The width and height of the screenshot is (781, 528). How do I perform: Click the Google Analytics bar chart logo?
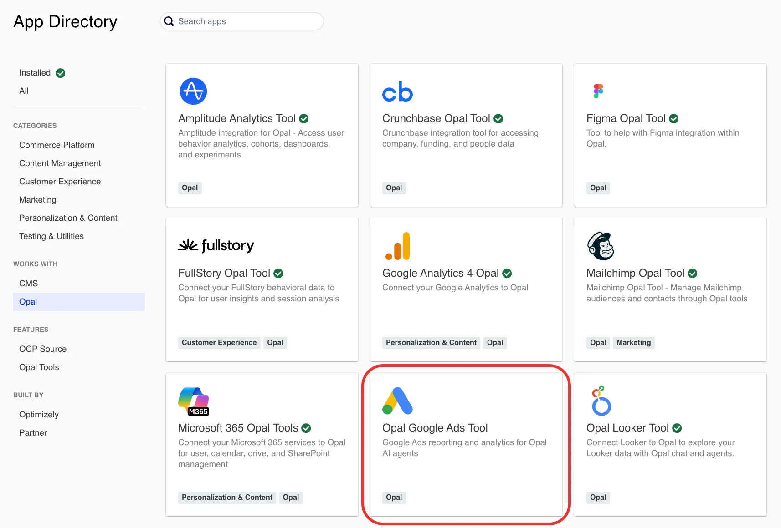tap(398, 246)
